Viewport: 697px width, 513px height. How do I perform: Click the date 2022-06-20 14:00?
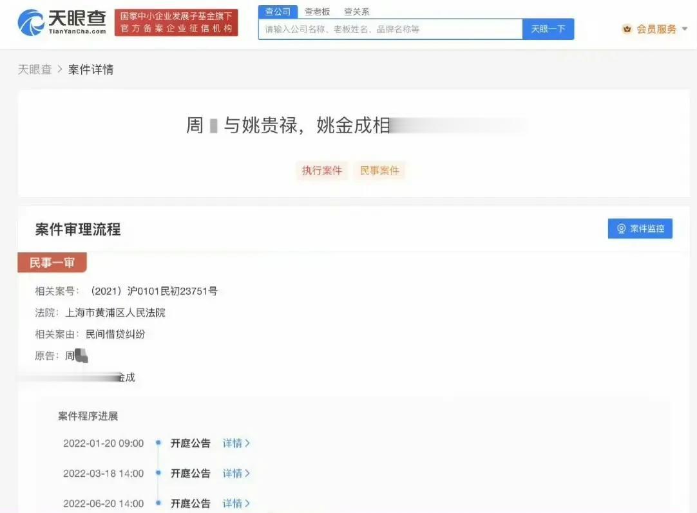click(104, 504)
